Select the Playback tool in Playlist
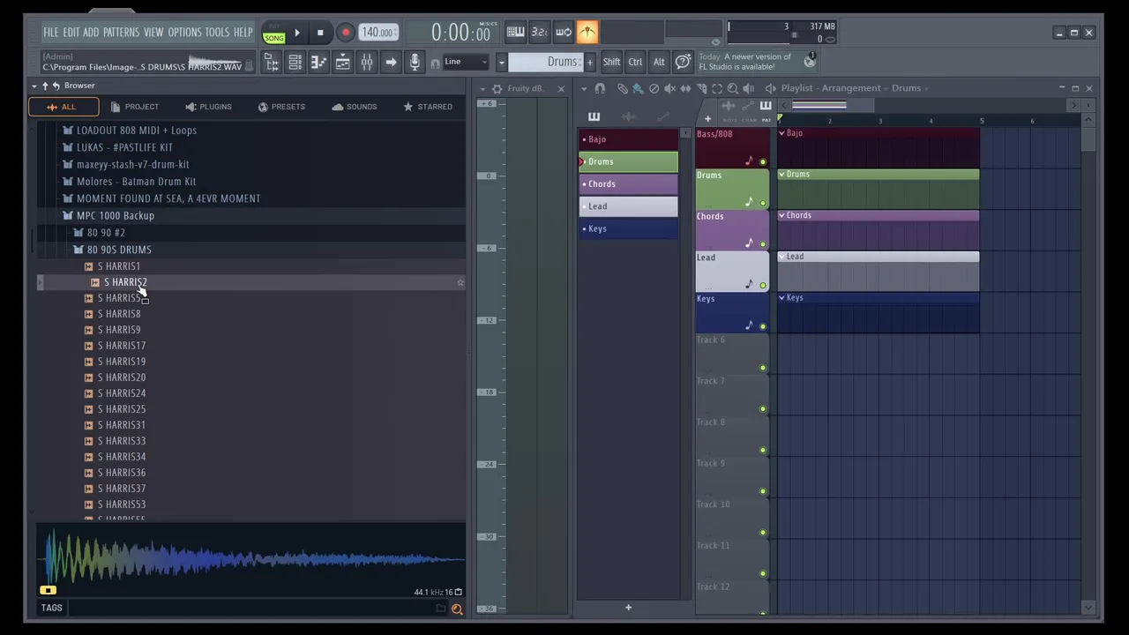Screen dimensions: 1129x635 pos(748,88)
